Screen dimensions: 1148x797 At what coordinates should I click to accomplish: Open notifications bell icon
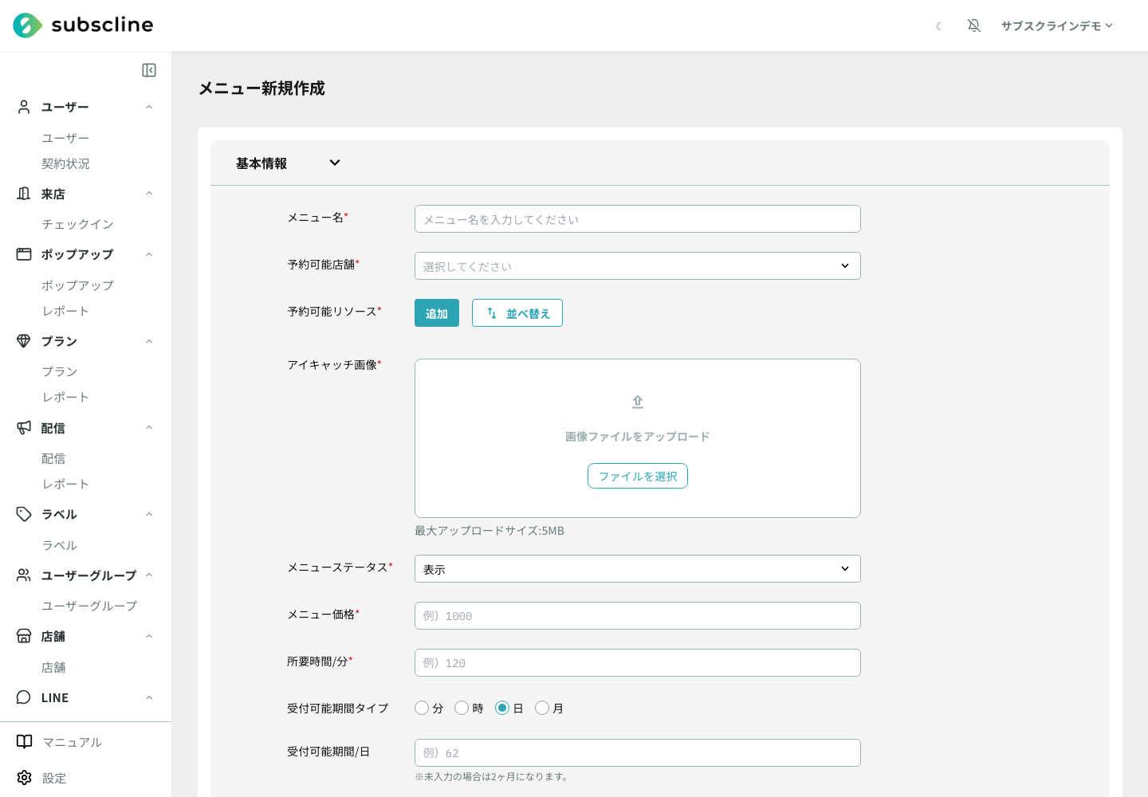pos(974,26)
